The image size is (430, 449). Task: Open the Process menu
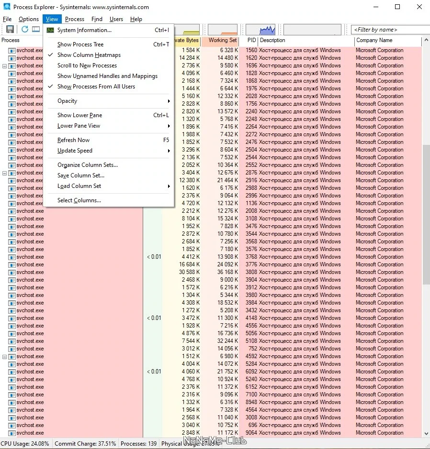75,19
